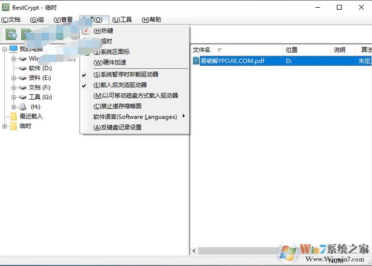Viewport: 372px width, 266px height.
Task: Expand the (H:) disc drive node
Action: coord(14,107)
